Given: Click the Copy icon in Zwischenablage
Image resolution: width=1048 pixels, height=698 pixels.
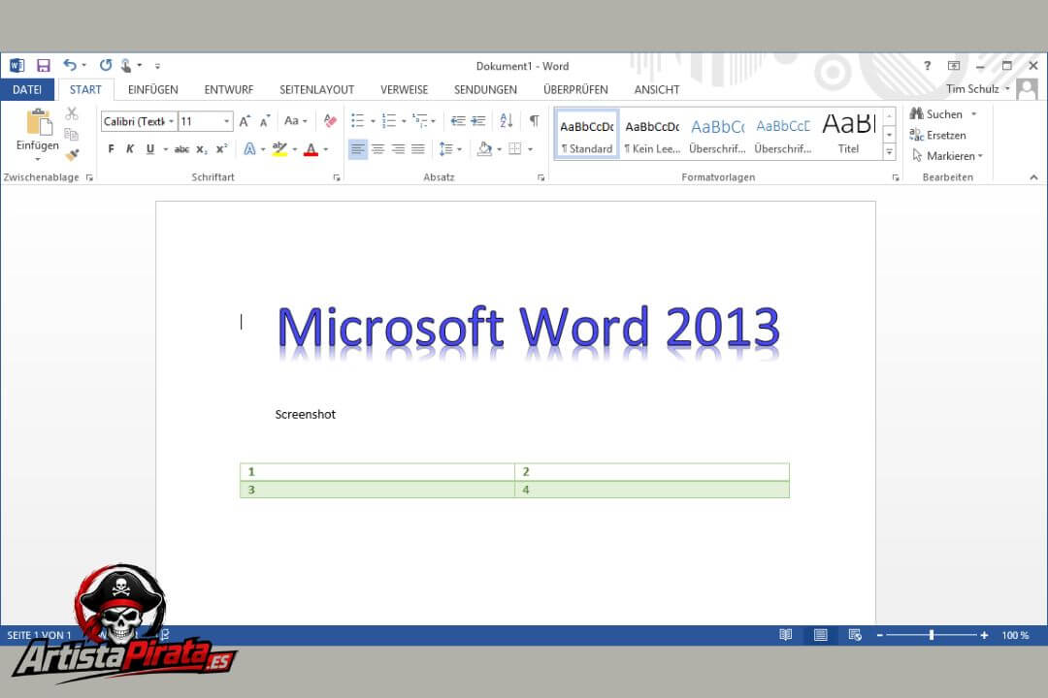Looking at the screenshot, I should coord(72,134).
